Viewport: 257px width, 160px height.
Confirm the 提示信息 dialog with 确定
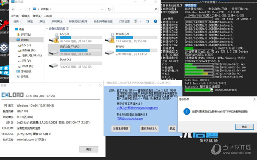coord(244,127)
